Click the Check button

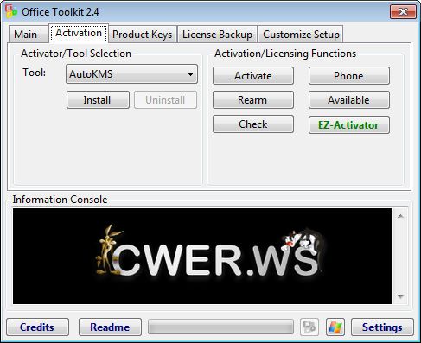[253, 124]
